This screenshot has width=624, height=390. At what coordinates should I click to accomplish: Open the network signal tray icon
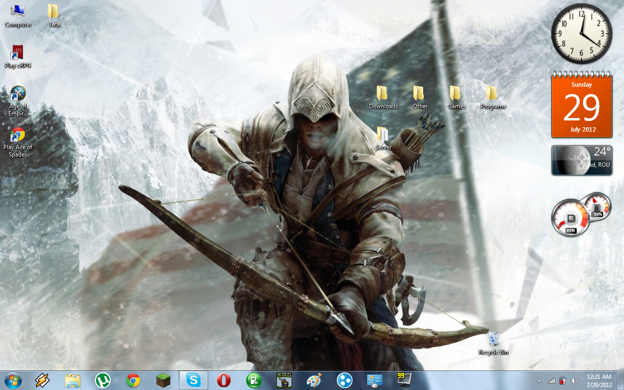(551, 381)
